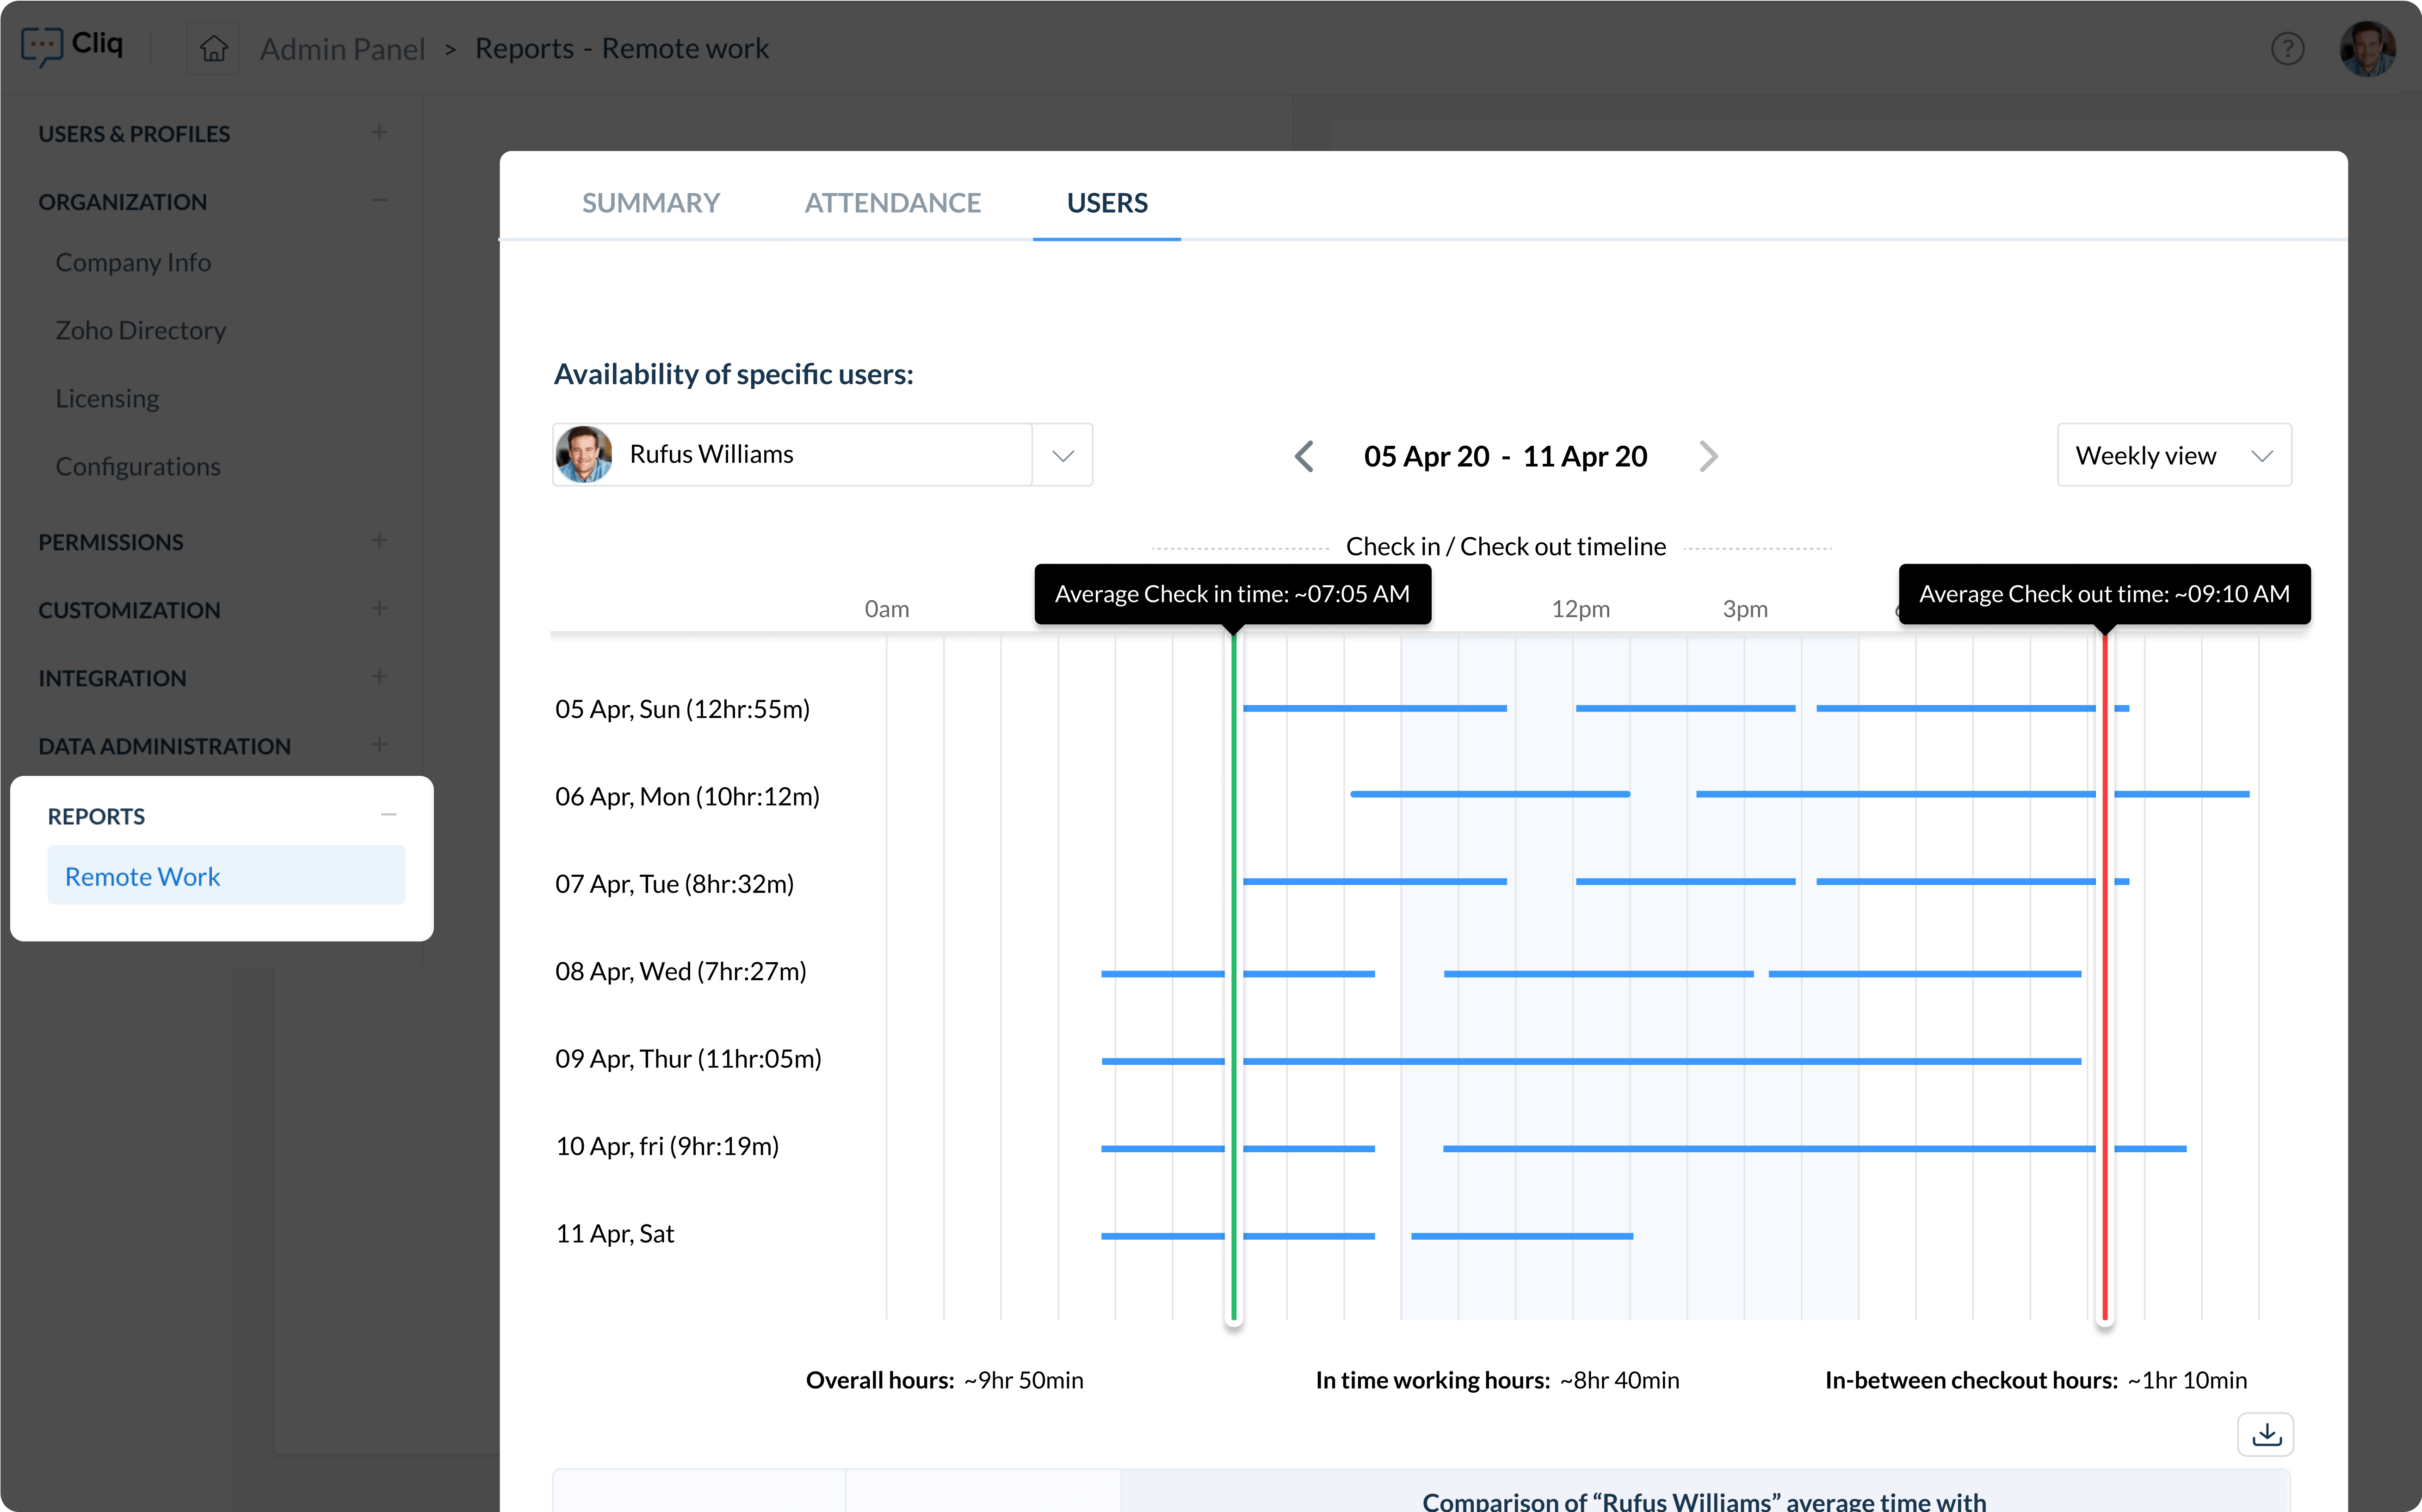Image resolution: width=2422 pixels, height=1512 pixels.
Task: Expand the USERS & PROFILES section
Action: pos(380,132)
